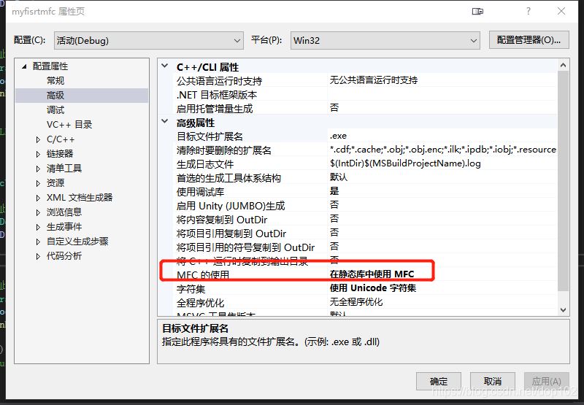
Task: Collapse the 高级属性 section chevron
Action: click(x=164, y=121)
